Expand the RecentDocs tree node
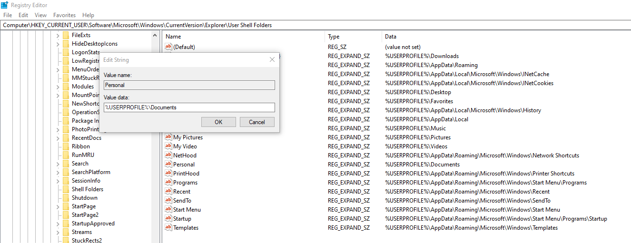 [x=58, y=138]
